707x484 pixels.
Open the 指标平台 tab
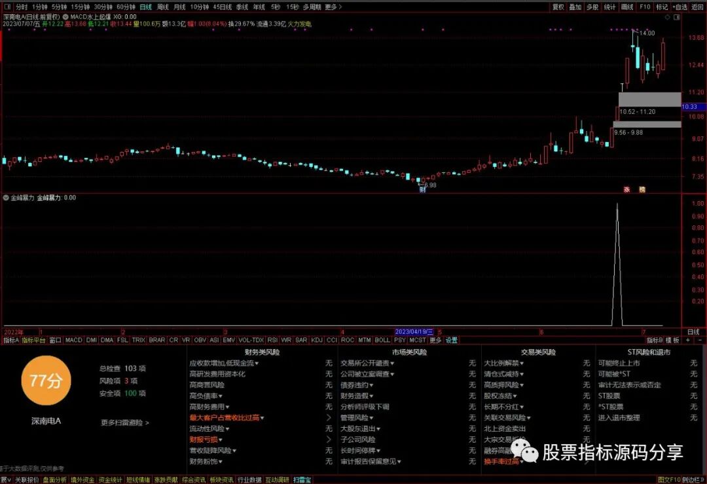(34, 340)
